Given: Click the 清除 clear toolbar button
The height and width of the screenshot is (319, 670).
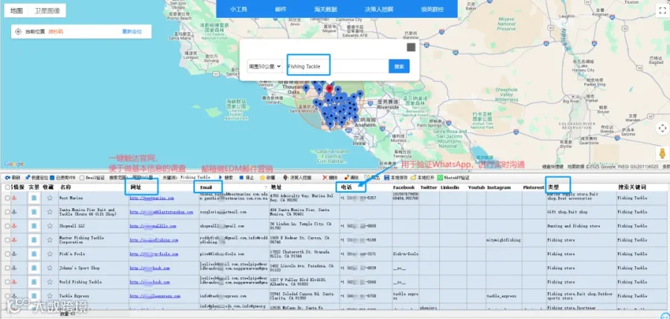Looking at the screenshot, I should tap(351, 177).
